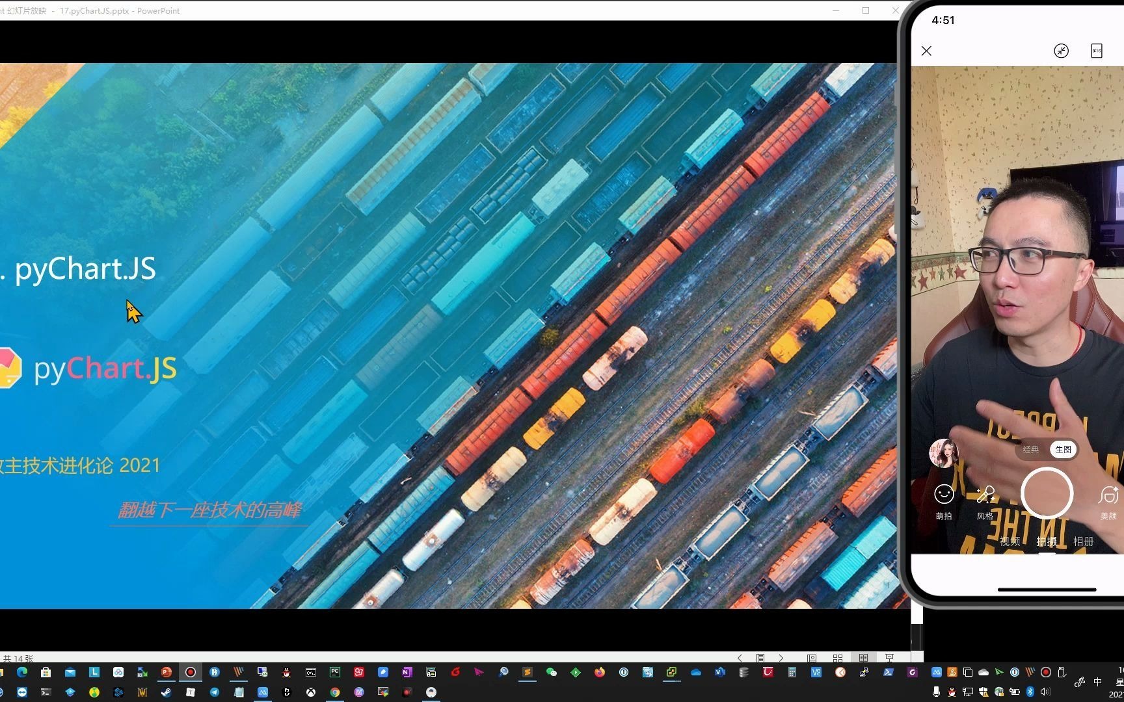
Task: Start Slide Show from the status bar icon
Action: click(x=890, y=658)
